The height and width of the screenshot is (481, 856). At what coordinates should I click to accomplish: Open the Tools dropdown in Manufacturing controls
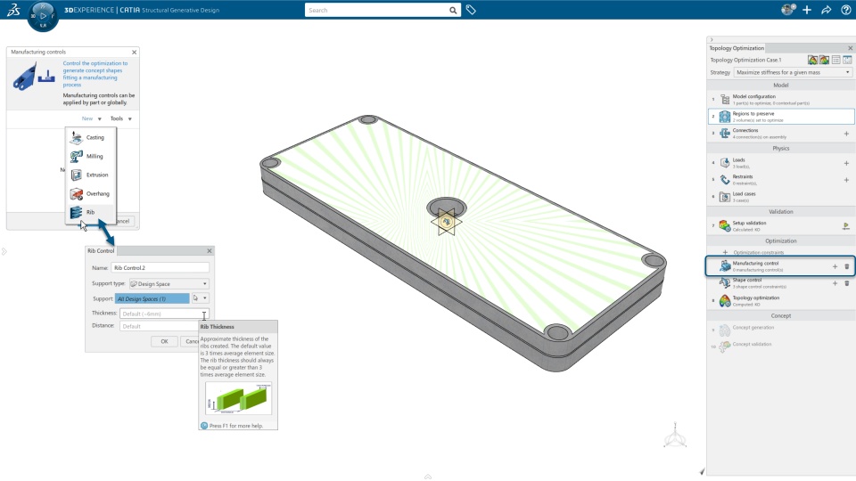click(120, 118)
